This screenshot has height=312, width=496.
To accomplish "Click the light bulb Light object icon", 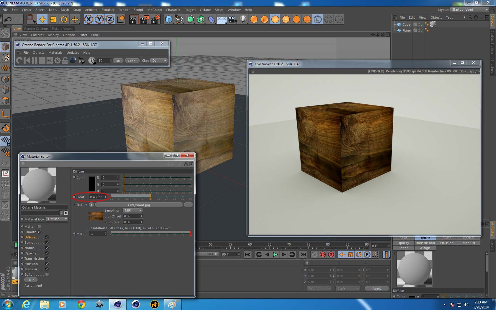I will point(243,19).
